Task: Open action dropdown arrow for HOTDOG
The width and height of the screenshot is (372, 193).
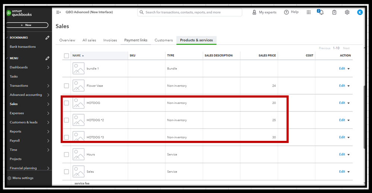Action: click(349, 103)
